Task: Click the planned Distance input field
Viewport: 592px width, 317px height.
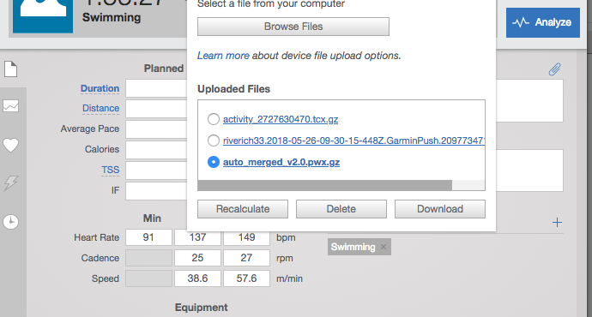Action: 156,109
